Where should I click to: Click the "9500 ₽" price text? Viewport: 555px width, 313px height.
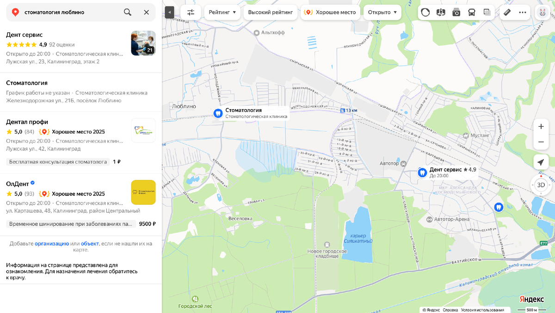pos(148,224)
